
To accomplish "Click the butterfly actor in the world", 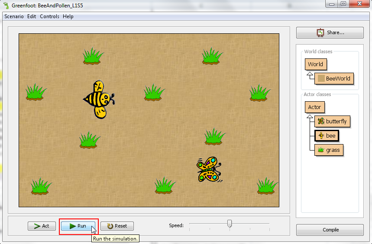I will (x=209, y=169).
